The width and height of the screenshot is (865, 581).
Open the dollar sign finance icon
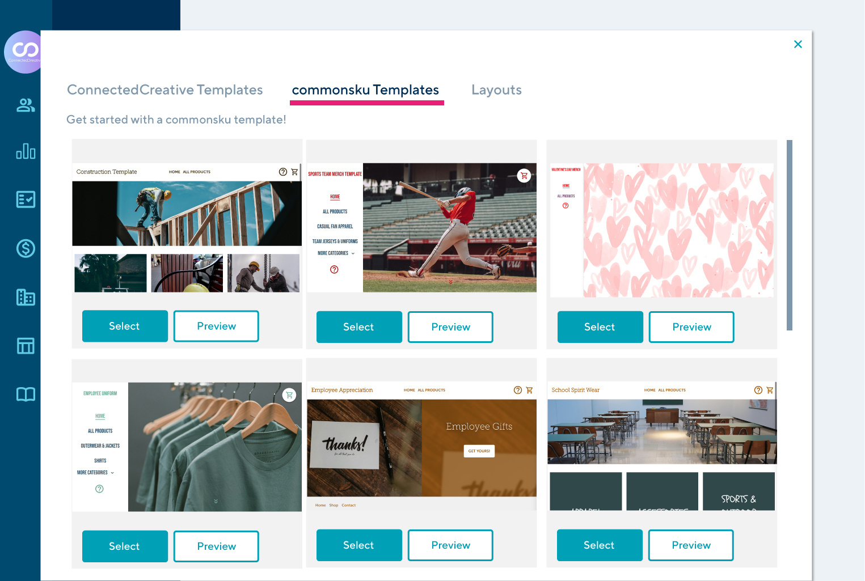tap(26, 248)
